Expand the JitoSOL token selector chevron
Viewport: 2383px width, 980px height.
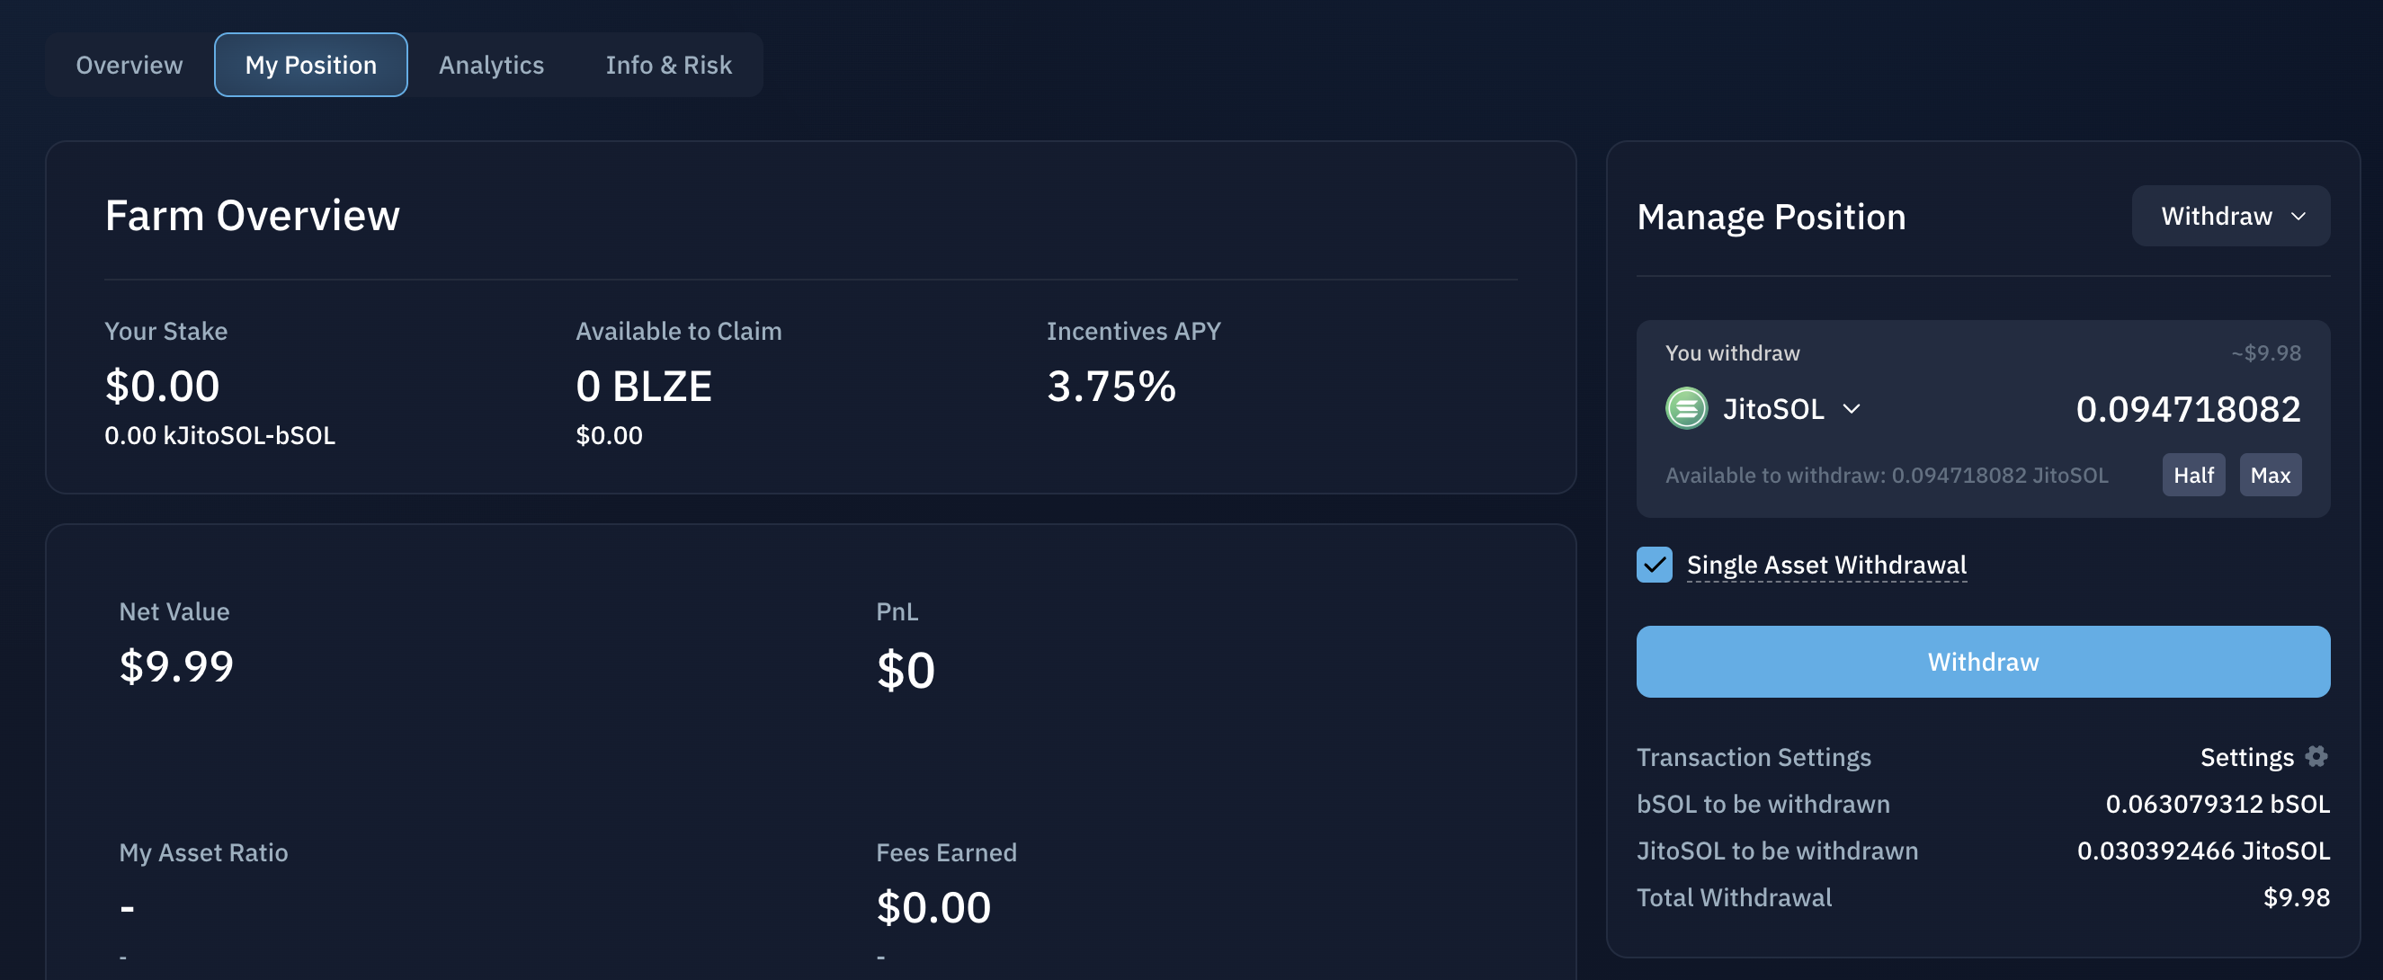[1851, 409]
